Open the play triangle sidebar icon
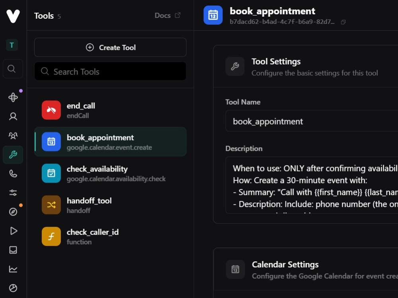 click(x=14, y=231)
